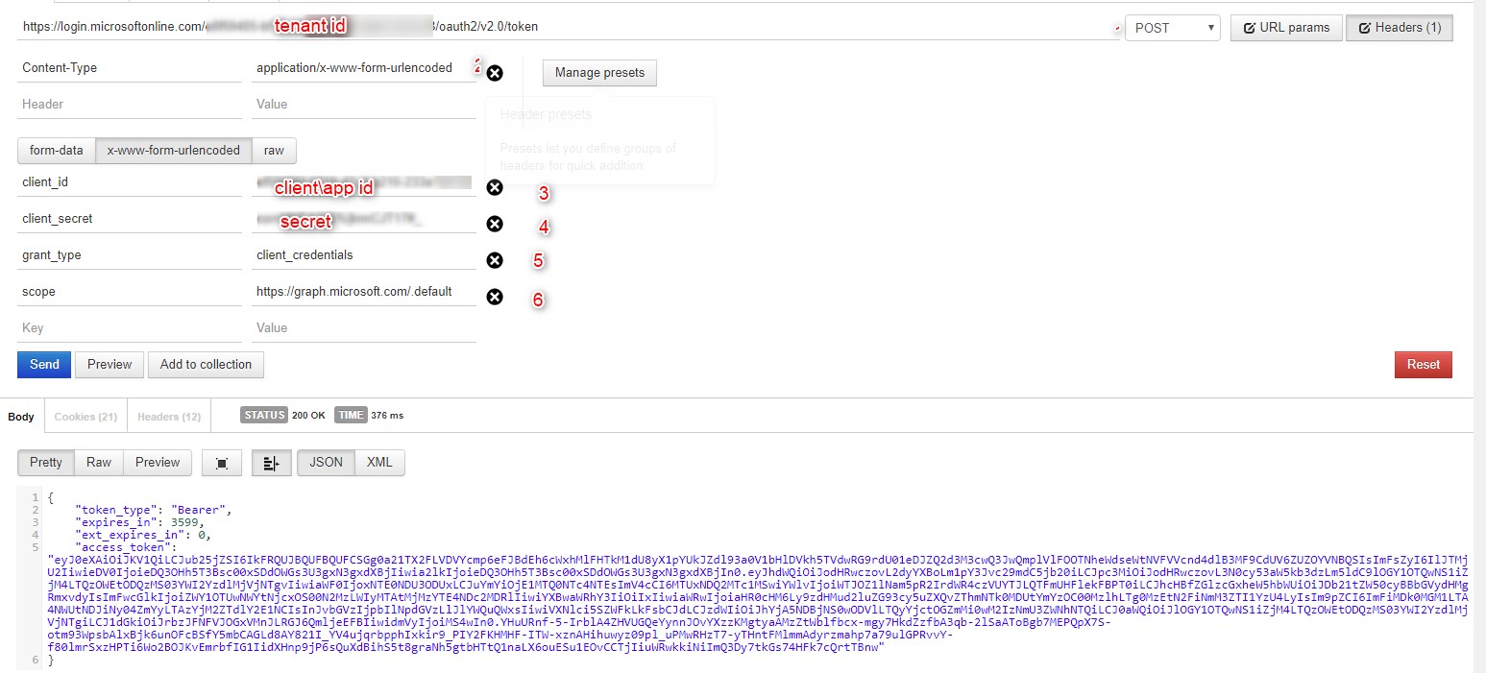Open the response Headers (12) tab
1486x673 pixels.
tap(169, 417)
